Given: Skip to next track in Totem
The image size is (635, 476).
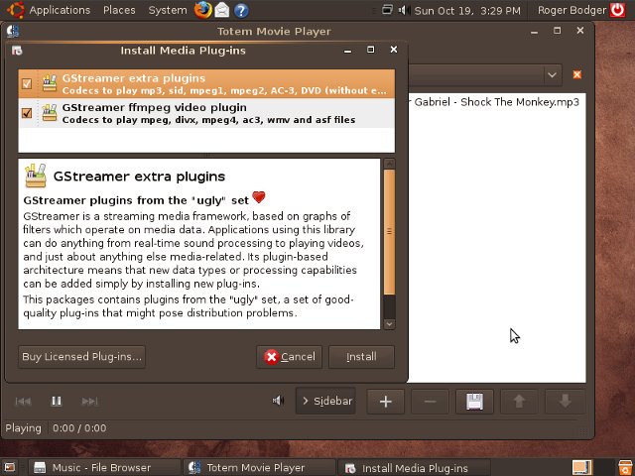Looking at the screenshot, I should [89, 401].
